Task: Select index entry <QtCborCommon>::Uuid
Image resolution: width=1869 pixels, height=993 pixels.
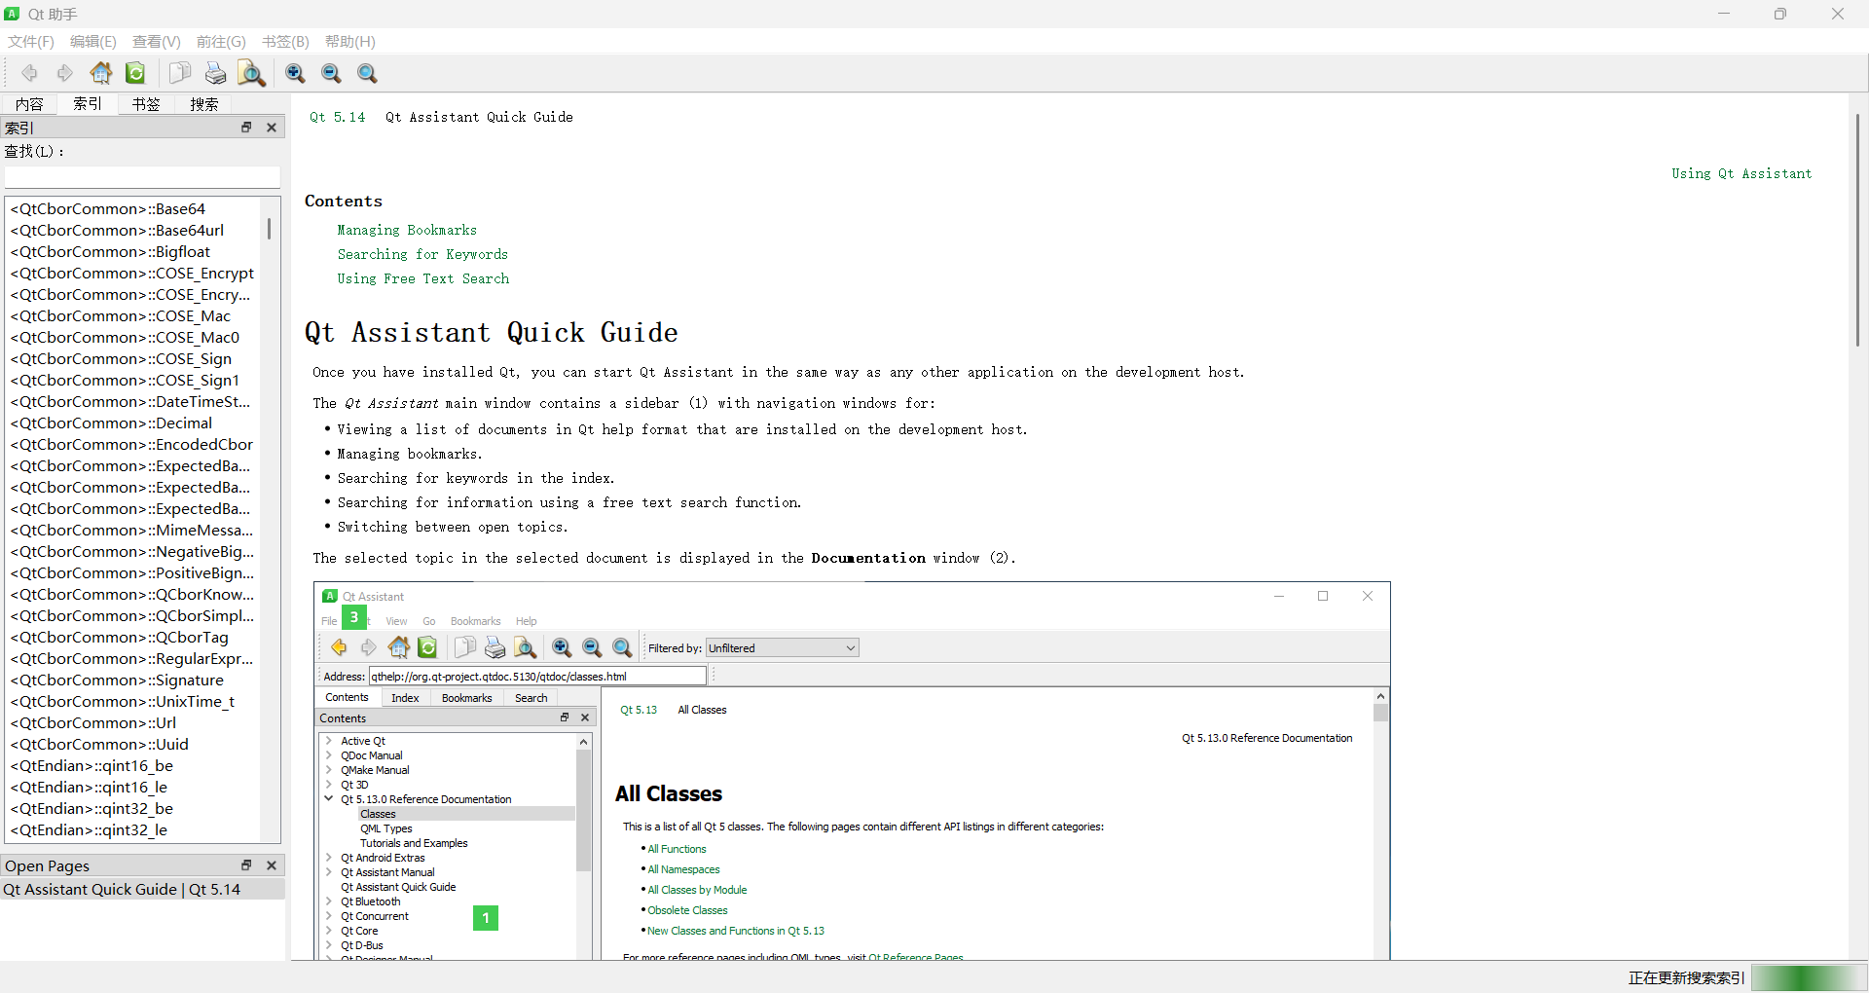Action: [x=133, y=744]
